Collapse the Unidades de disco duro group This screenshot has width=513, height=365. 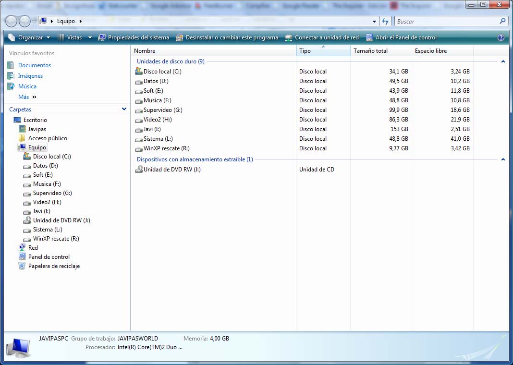point(503,61)
